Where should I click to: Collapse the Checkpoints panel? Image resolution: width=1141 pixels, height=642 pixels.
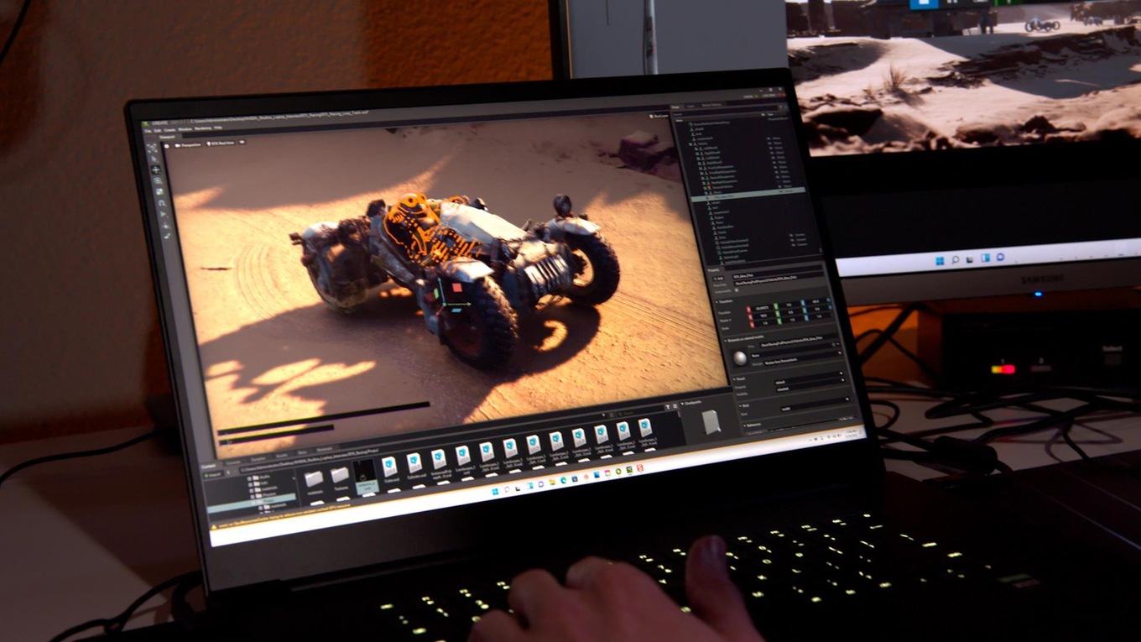[690, 403]
